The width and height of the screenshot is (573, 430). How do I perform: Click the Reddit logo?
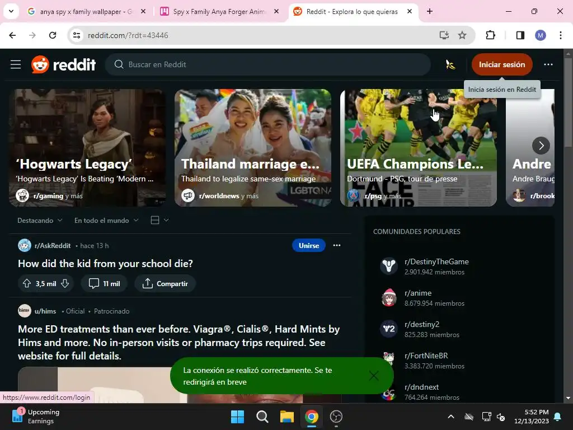coord(64,65)
